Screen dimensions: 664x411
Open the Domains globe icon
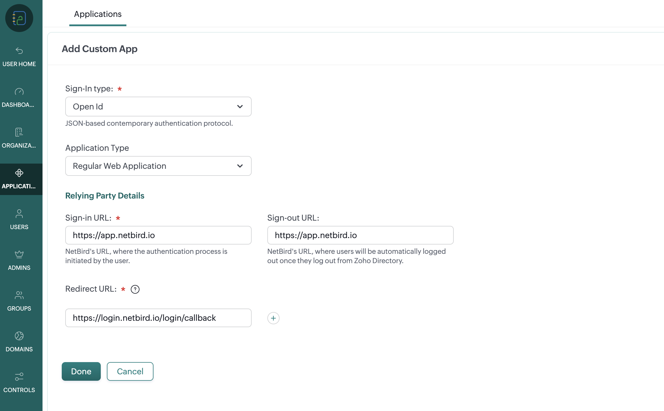coord(19,336)
